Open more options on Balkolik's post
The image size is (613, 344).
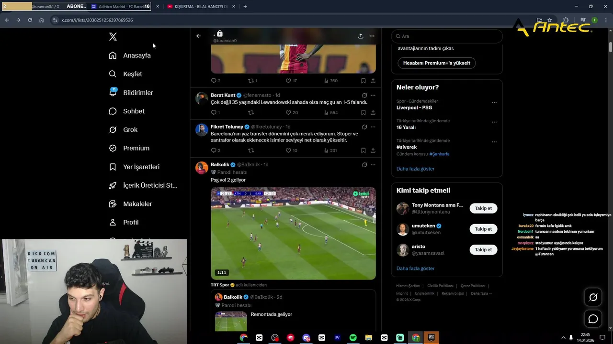(x=373, y=165)
